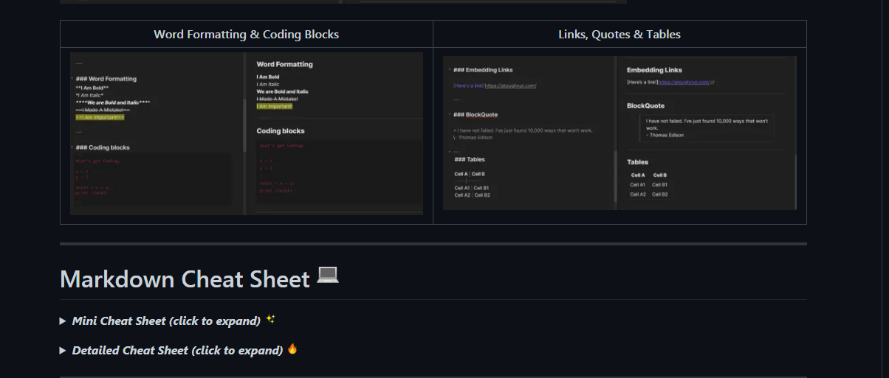The width and height of the screenshot is (889, 378).
Task: Expand the Mini Cheat Sheet disclosure triangle
Action: [63, 321]
